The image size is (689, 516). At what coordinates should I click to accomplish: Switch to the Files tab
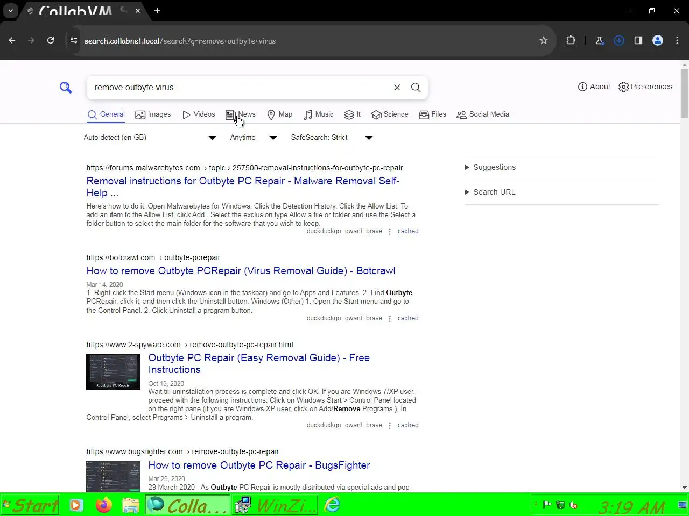click(433, 114)
